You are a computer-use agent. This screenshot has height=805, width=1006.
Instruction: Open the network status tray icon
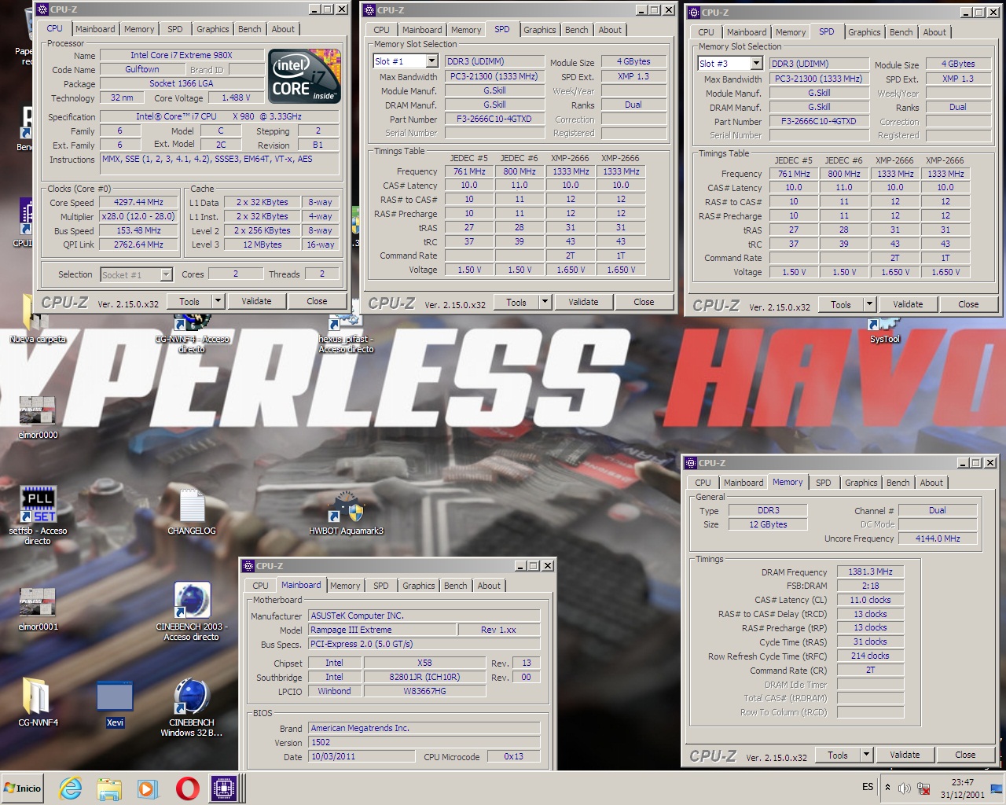click(924, 788)
